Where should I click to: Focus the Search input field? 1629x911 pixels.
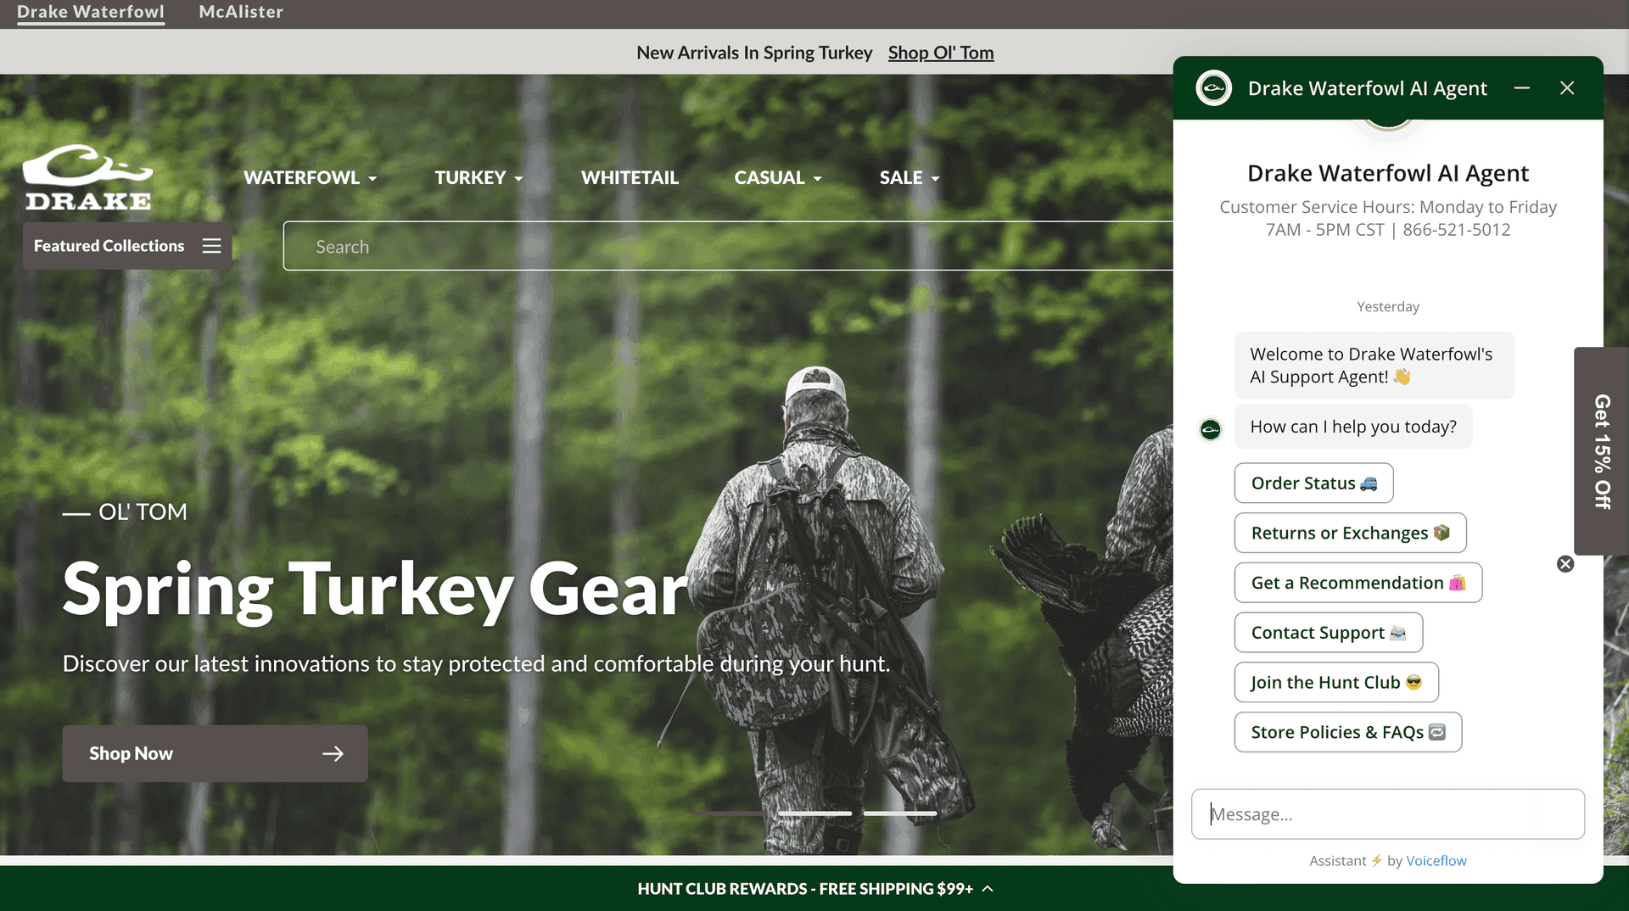[x=728, y=247]
